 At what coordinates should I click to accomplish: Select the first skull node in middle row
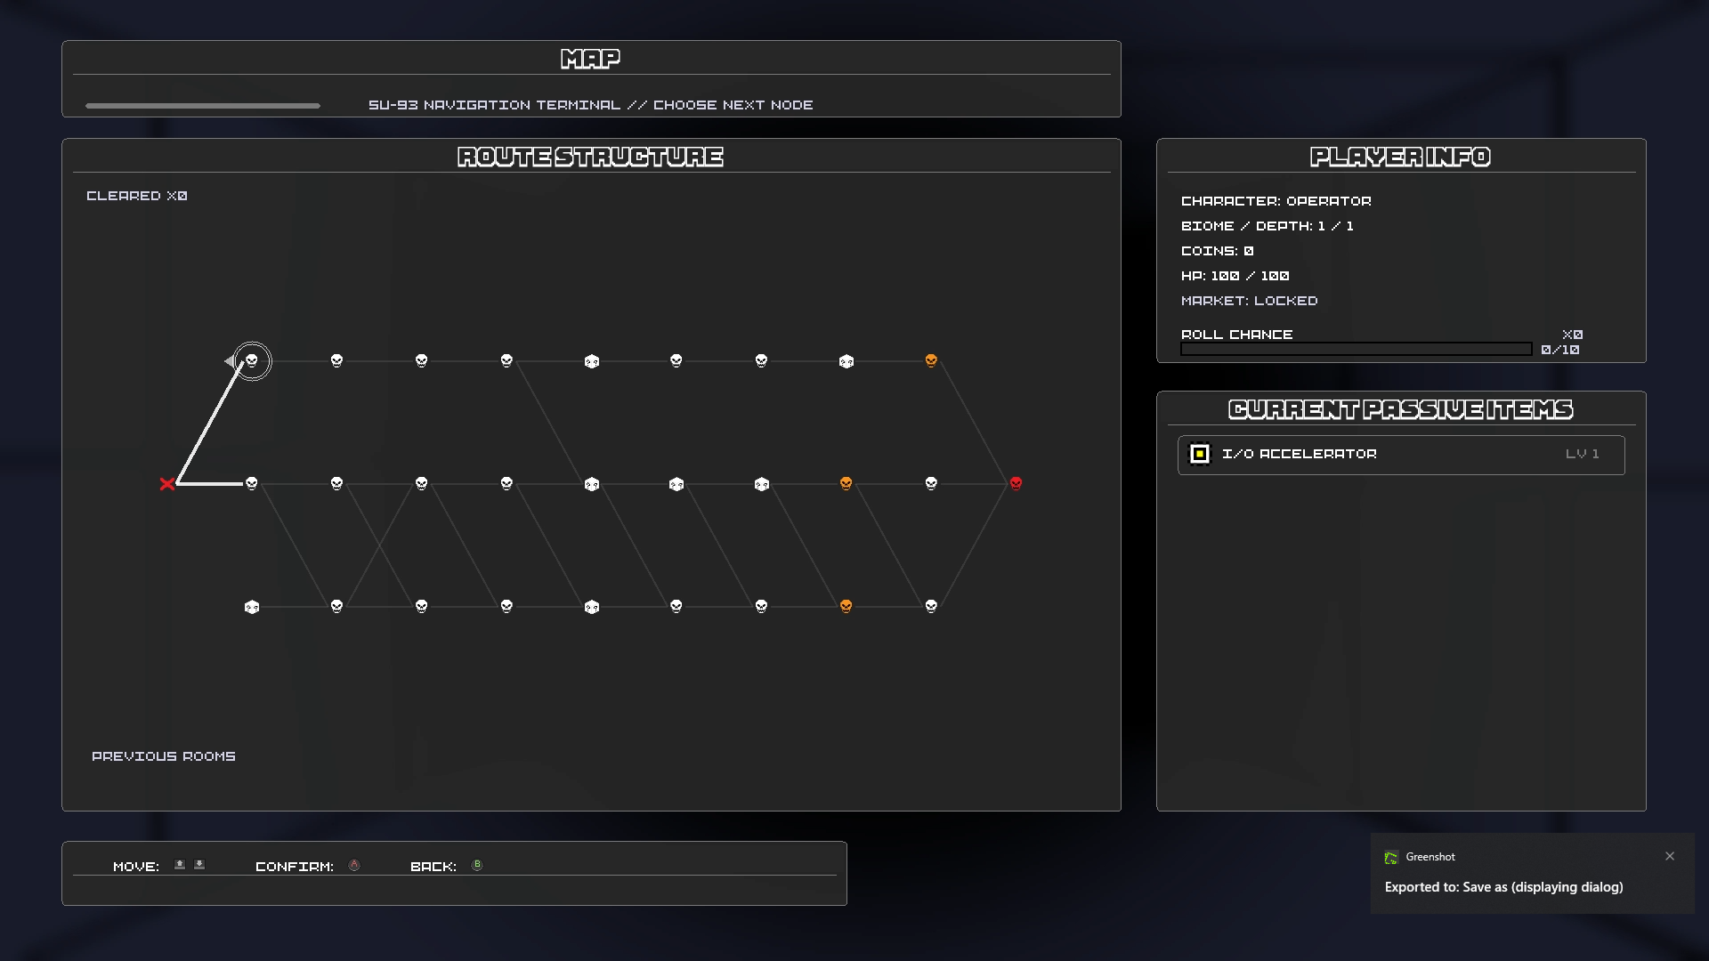(x=252, y=483)
